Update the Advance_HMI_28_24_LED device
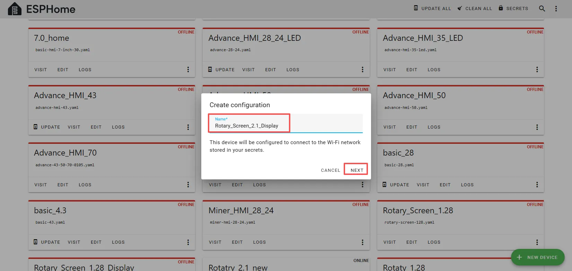Image resolution: width=572 pixels, height=271 pixels. click(221, 69)
